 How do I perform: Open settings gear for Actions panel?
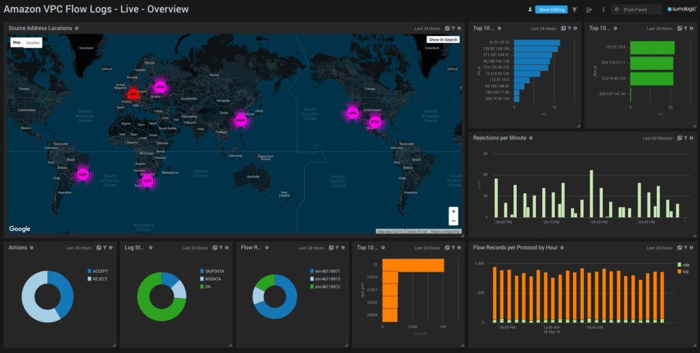[x=31, y=248]
